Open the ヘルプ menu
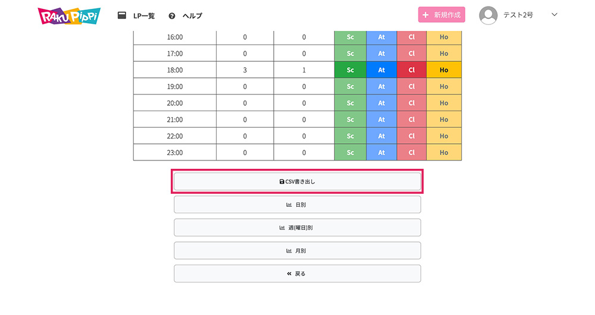Image resolution: width=595 pixels, height=315 pixels. [x=192, y=16]
